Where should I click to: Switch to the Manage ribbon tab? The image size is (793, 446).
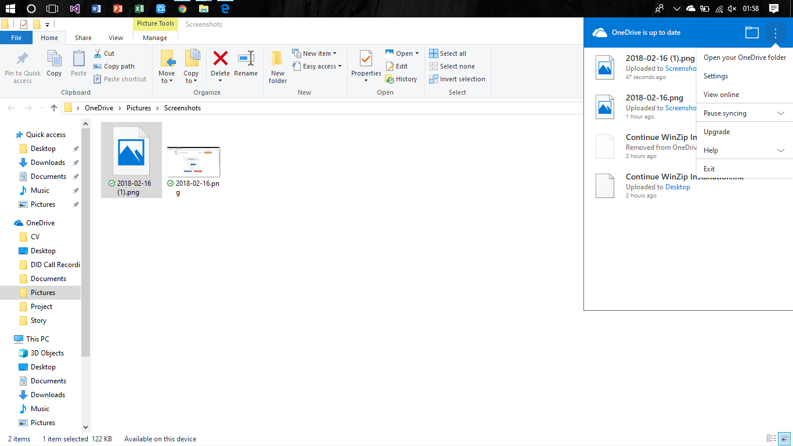[155, 38]
